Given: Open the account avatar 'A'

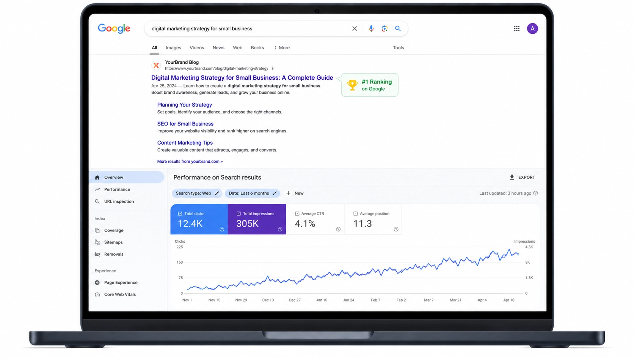Looking at the screenshot, I should (532, 28).
